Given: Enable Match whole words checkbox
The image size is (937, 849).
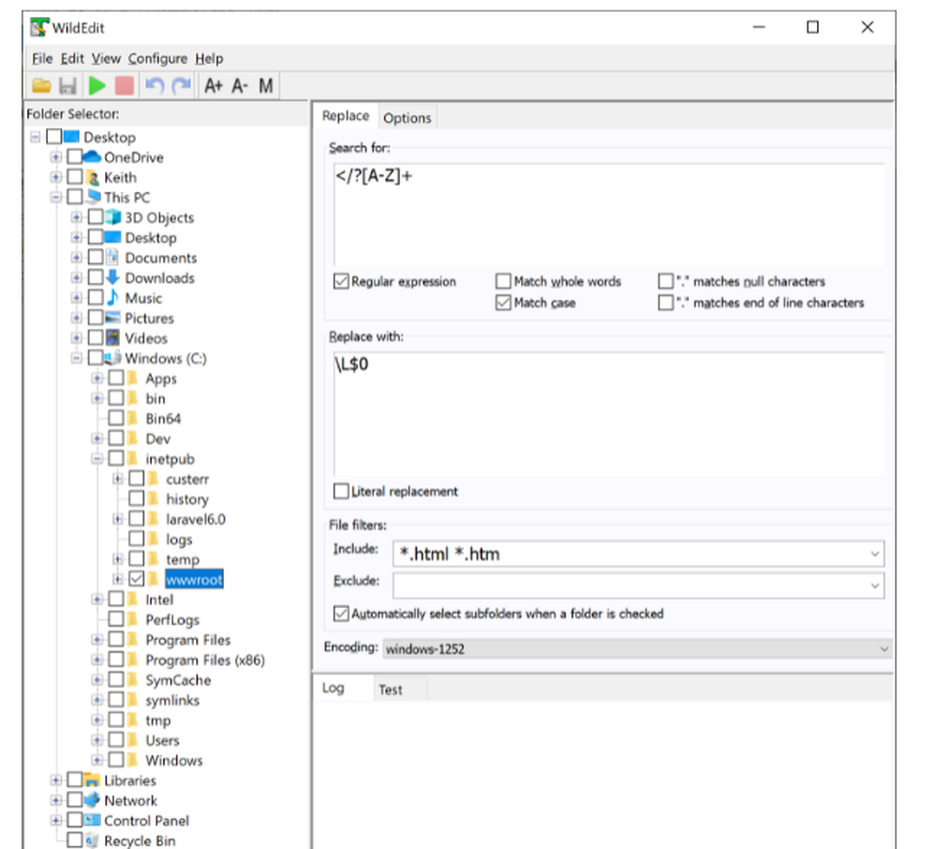Looking at the screenshot, I should pos(503,281).
